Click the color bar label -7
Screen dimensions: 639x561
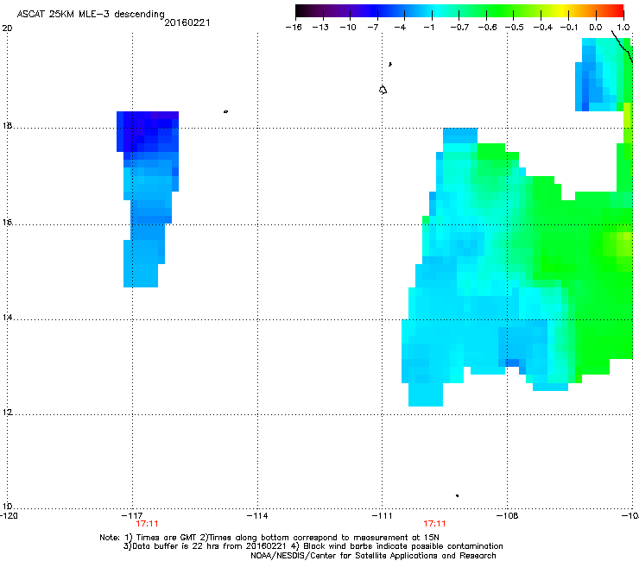[372, 28]
